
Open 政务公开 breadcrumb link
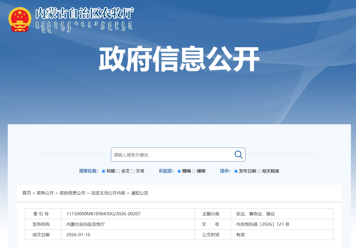coord(45,193)
